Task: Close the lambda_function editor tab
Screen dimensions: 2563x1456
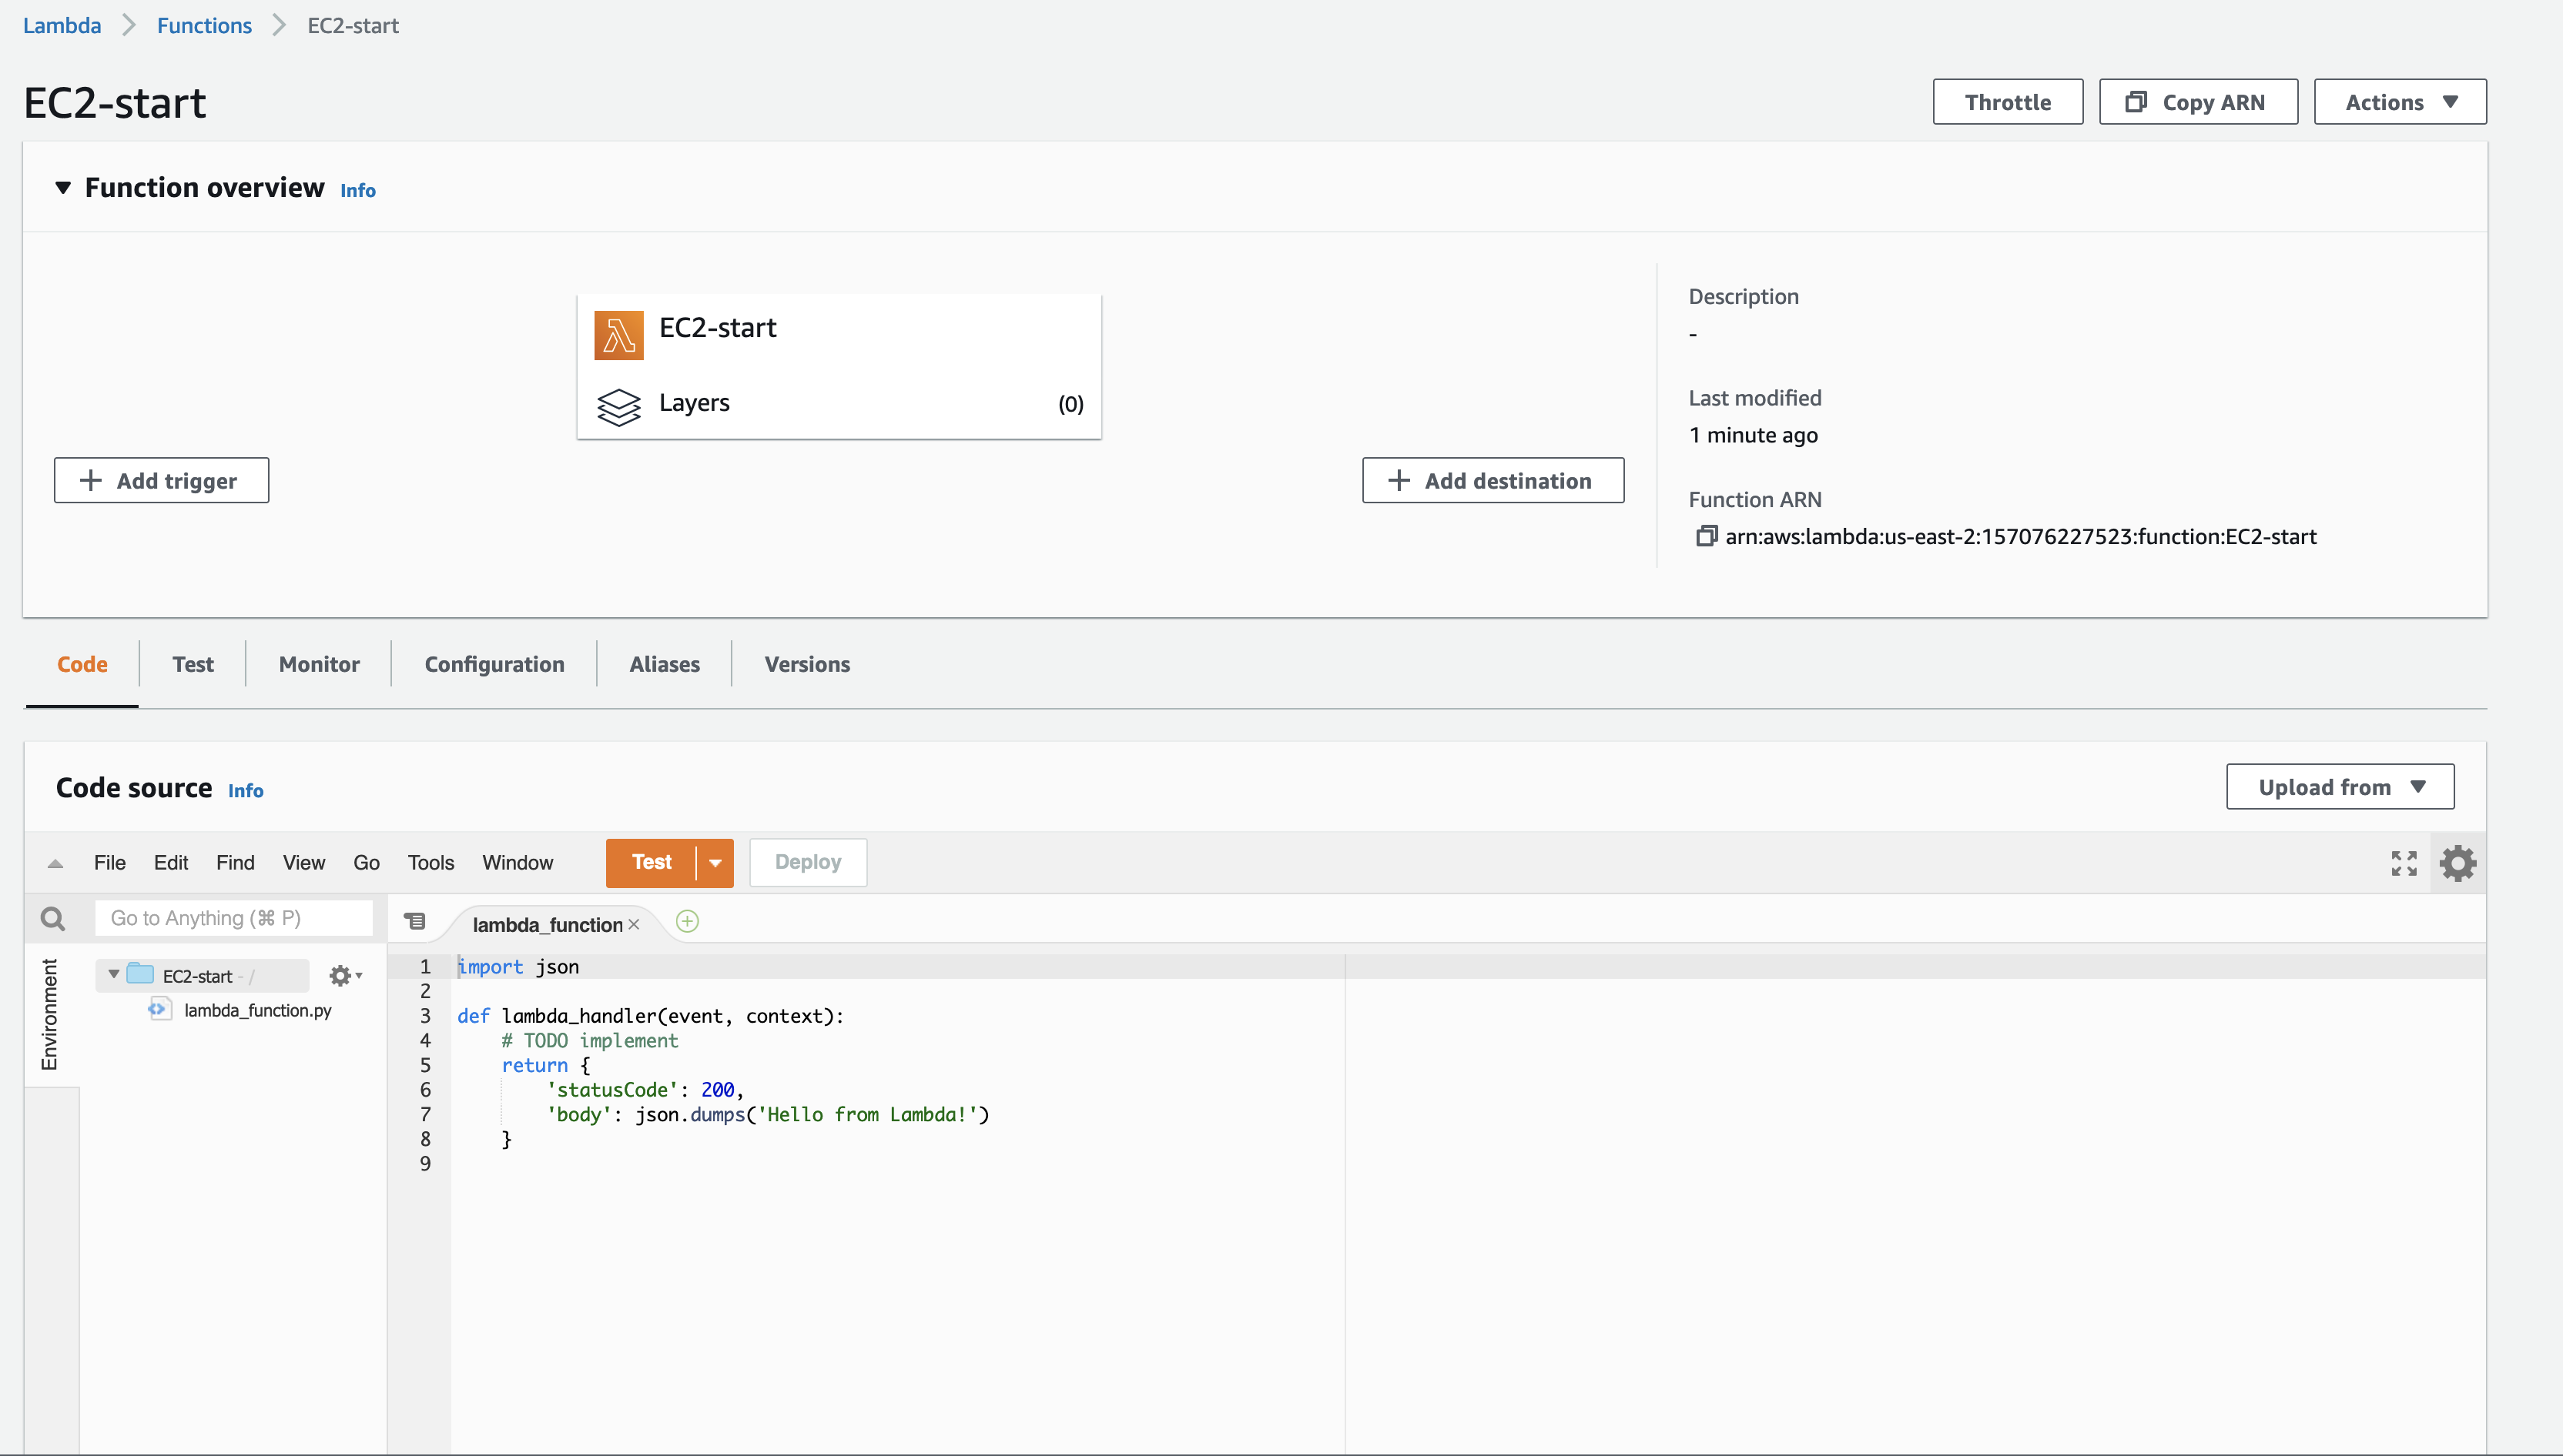Action: 634,925
